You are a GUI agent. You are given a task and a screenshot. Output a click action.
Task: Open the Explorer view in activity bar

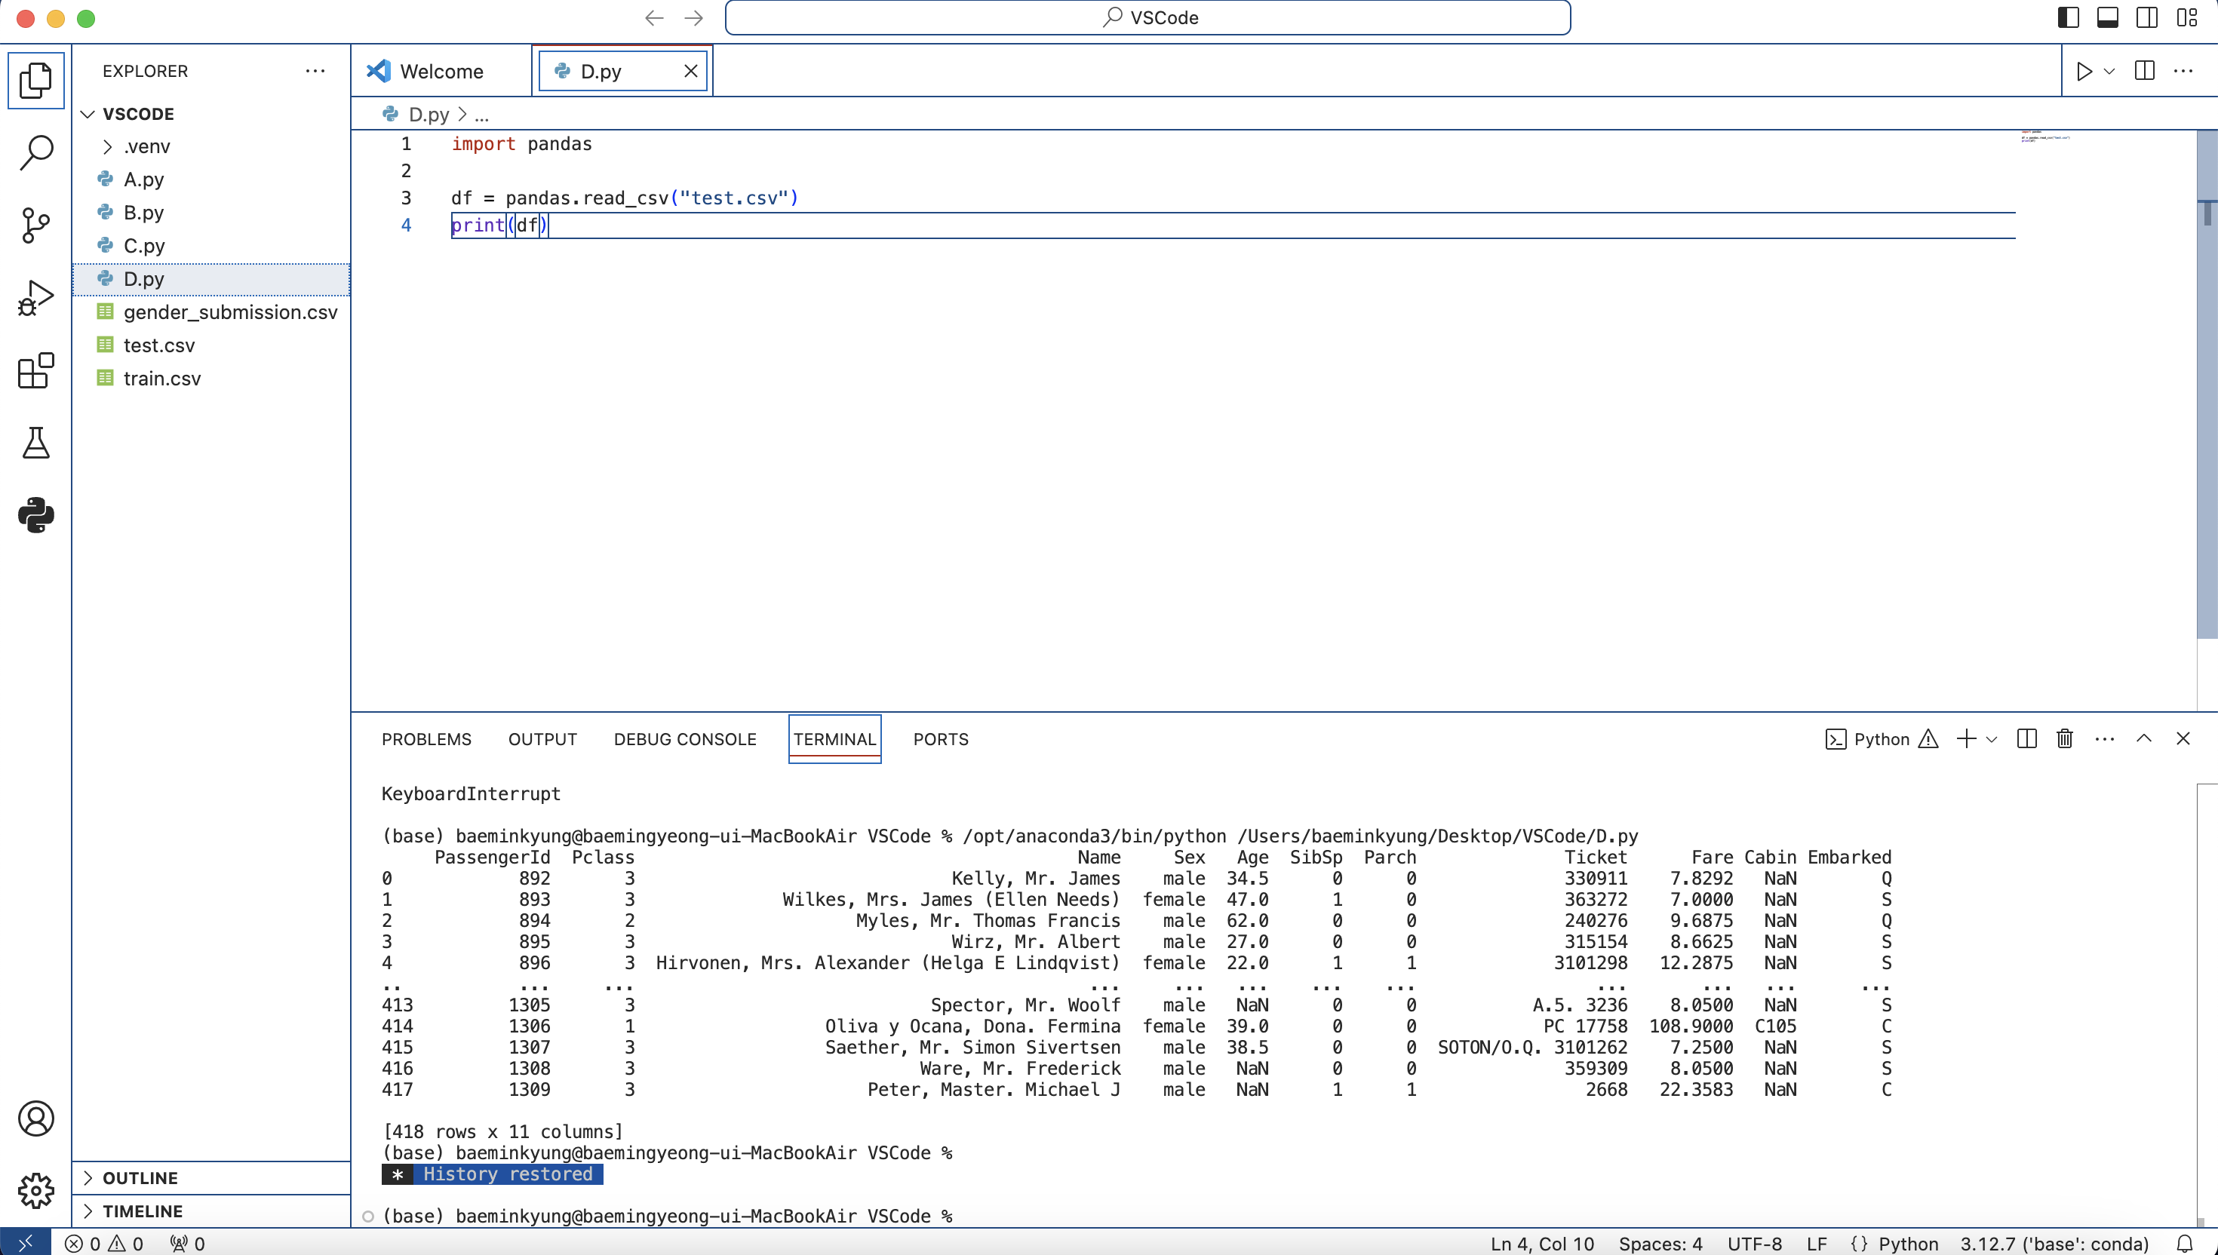coord(35,79)
